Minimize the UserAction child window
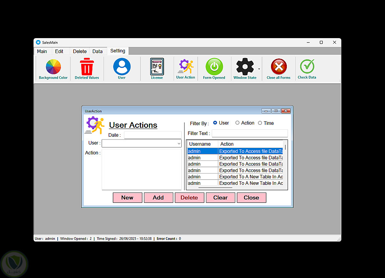Viewport: 385px width, 278px height. click(266, 111)
